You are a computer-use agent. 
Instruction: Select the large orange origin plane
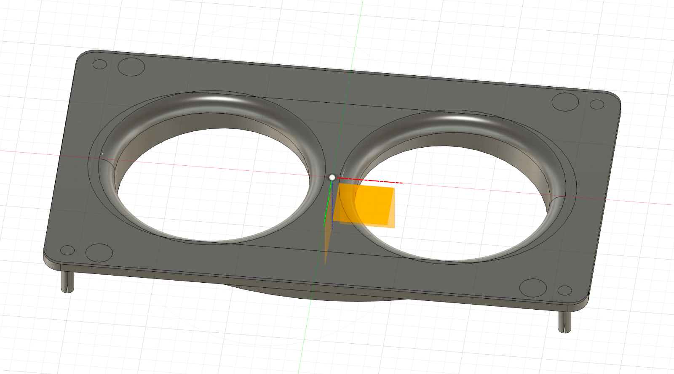[x=364, y=205]
